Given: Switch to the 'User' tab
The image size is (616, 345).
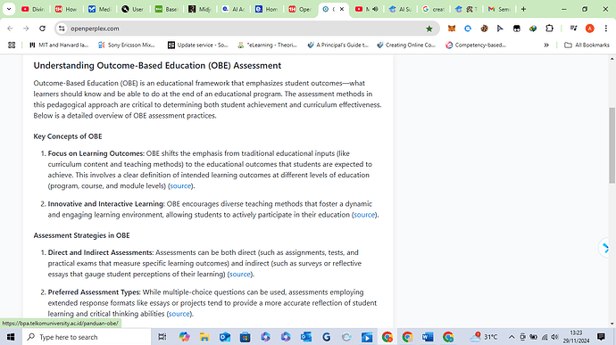Looking at the screenshot, I should (132, 9).
